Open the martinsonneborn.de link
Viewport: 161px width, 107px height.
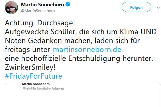(x=87, y=49)
